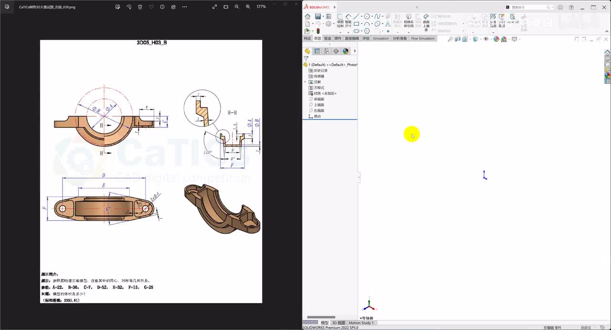The height and width of the screenshot is (330, 611).
Task: Switch to the 评估 ribbon tab
Action: [366, 38]
